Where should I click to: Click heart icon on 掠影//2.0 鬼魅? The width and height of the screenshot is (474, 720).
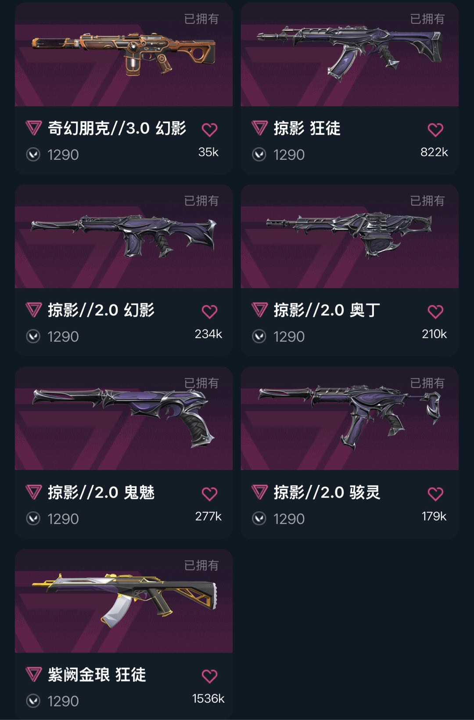209,494
